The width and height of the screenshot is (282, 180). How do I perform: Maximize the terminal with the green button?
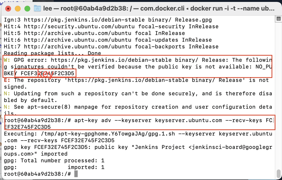click(x=27, y=8)
